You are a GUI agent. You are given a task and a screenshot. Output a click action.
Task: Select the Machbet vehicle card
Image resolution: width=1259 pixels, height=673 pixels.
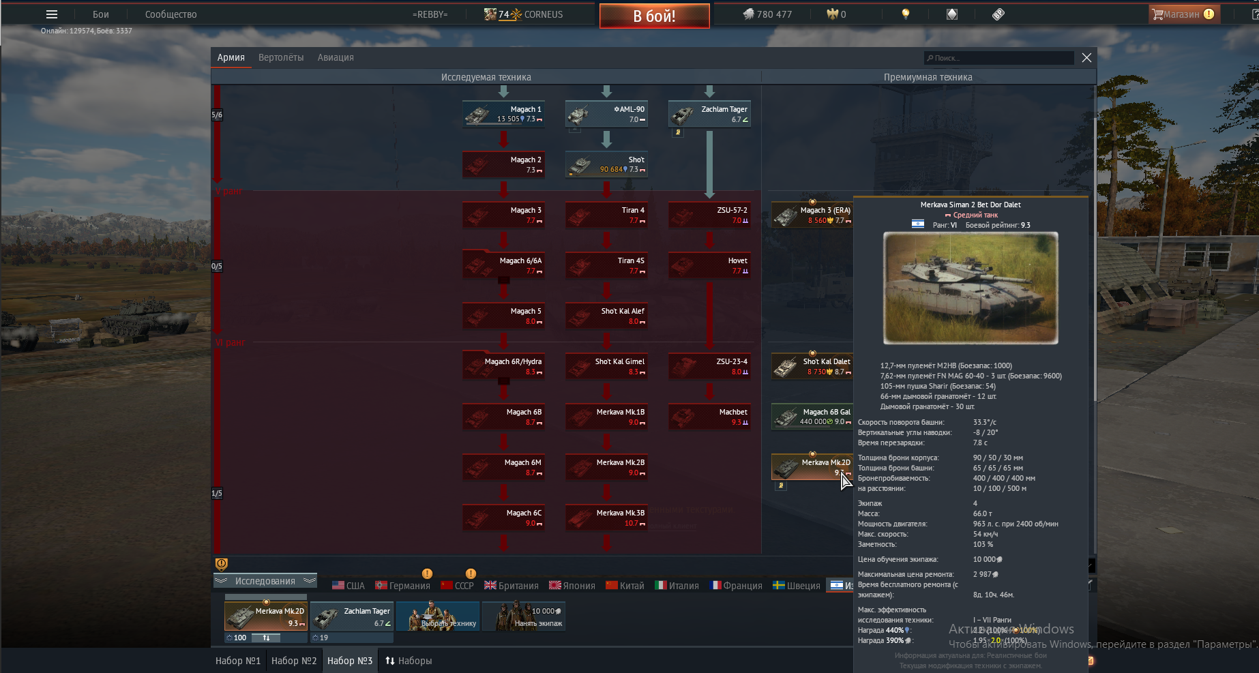709,417
